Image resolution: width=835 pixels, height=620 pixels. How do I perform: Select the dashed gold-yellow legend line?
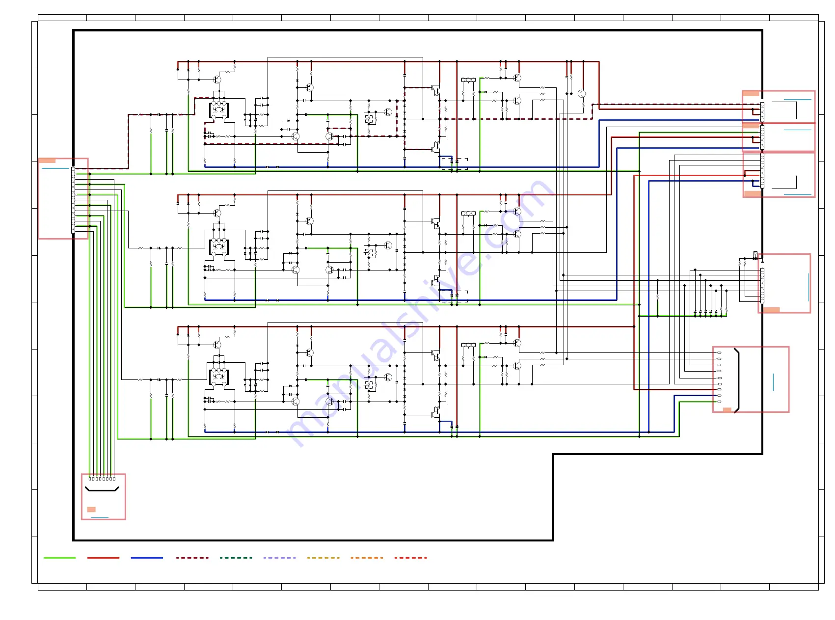point(323,558)
